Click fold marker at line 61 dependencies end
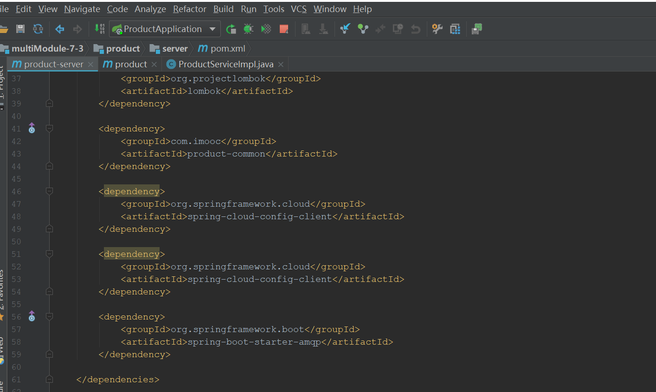Image resolution: width=656 pixels, height=392 pixels. pos(49,379)
